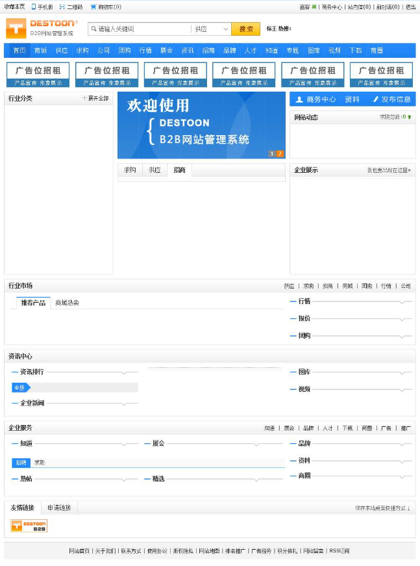Open 商务中心 link in the top bar
Image resolution: width=420 pixels, height=566 pixels.
[332, 7]
